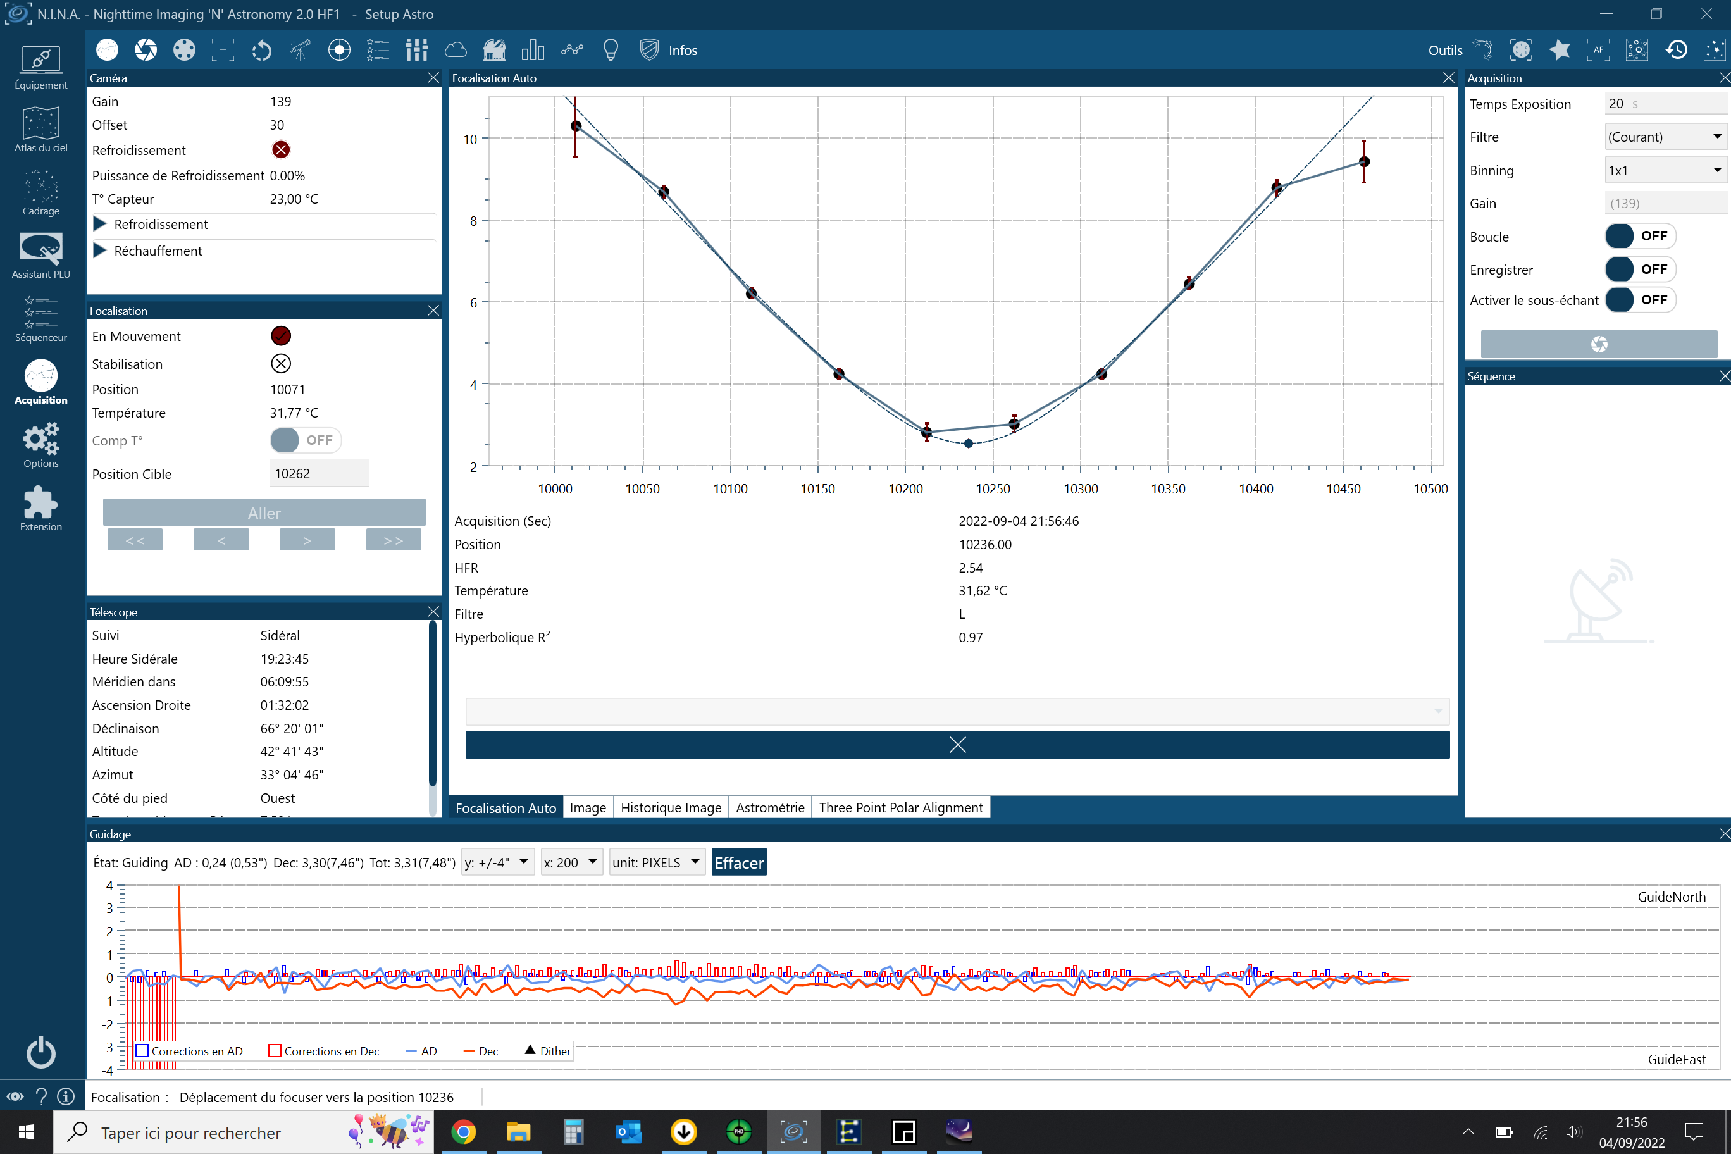Click the Aller focuser move button
This screenshot has height=1154, width=1731.
264,513
